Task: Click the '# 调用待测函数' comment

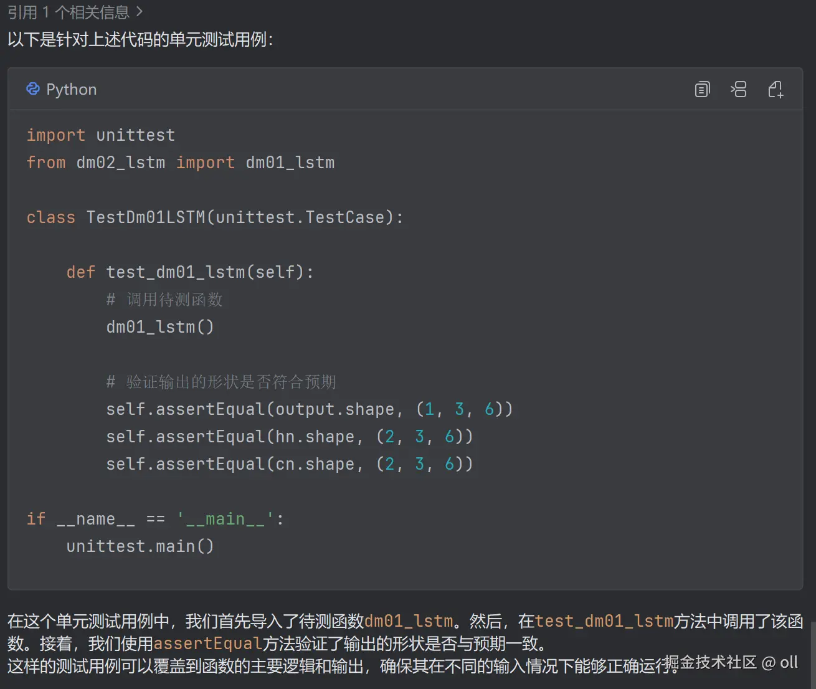Action: [164, 300]
